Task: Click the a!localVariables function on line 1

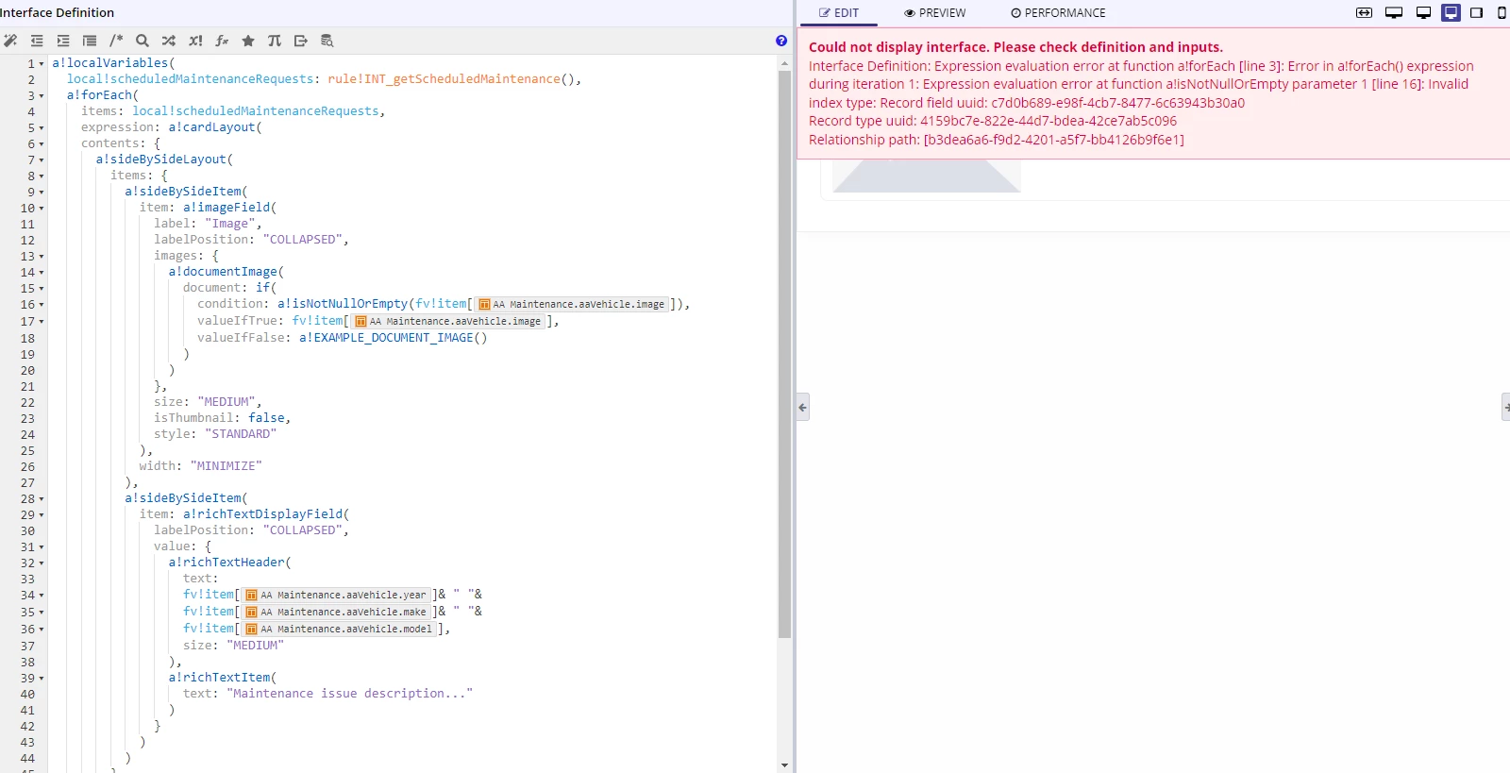Action: tap(109, 63)
